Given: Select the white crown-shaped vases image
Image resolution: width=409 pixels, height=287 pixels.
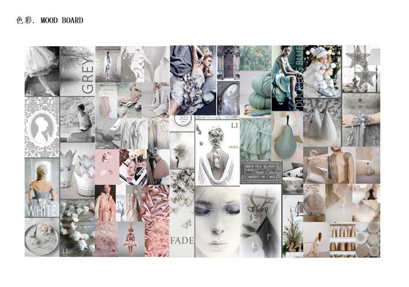Looking at the screenshot, I should point(77,172).
